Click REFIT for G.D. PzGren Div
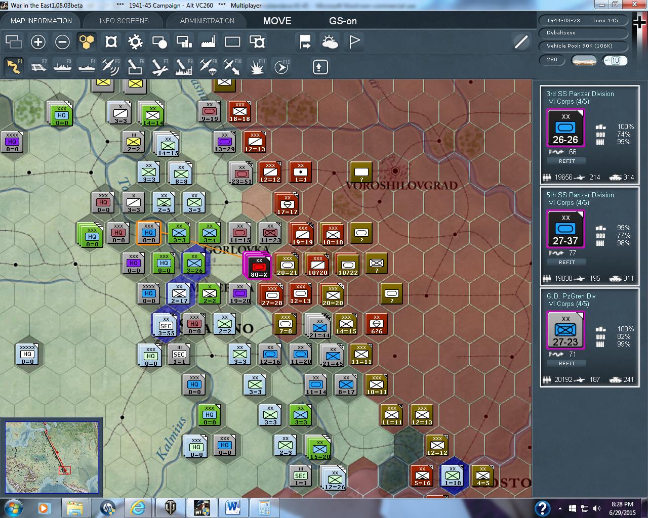This screenshot has width=648, height=518. [x=566, y=363]
